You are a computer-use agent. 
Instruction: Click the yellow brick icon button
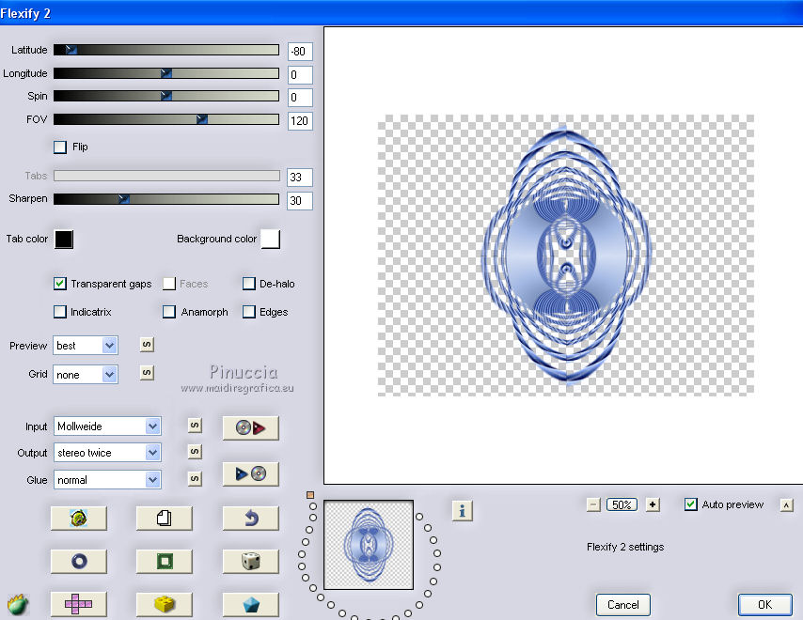pyautogui.click(x=164, y=604)
